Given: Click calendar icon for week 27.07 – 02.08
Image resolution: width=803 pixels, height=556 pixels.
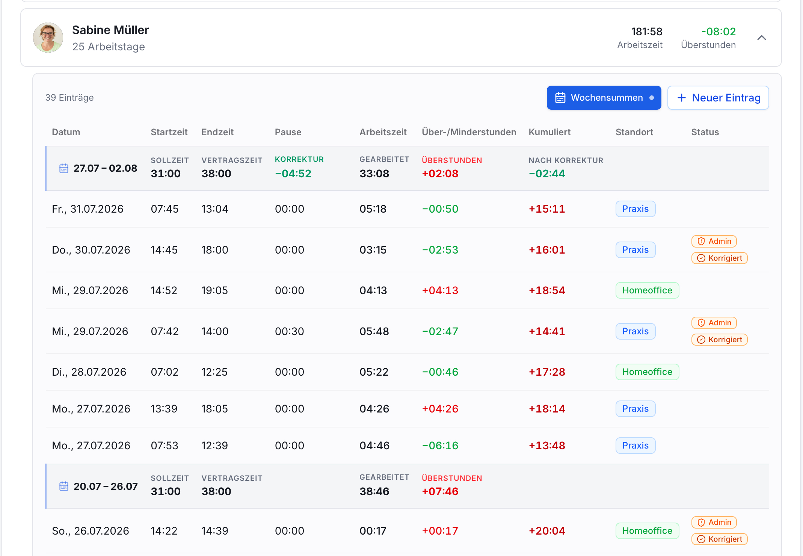Looking at the screenshot, I should [64, 168].
